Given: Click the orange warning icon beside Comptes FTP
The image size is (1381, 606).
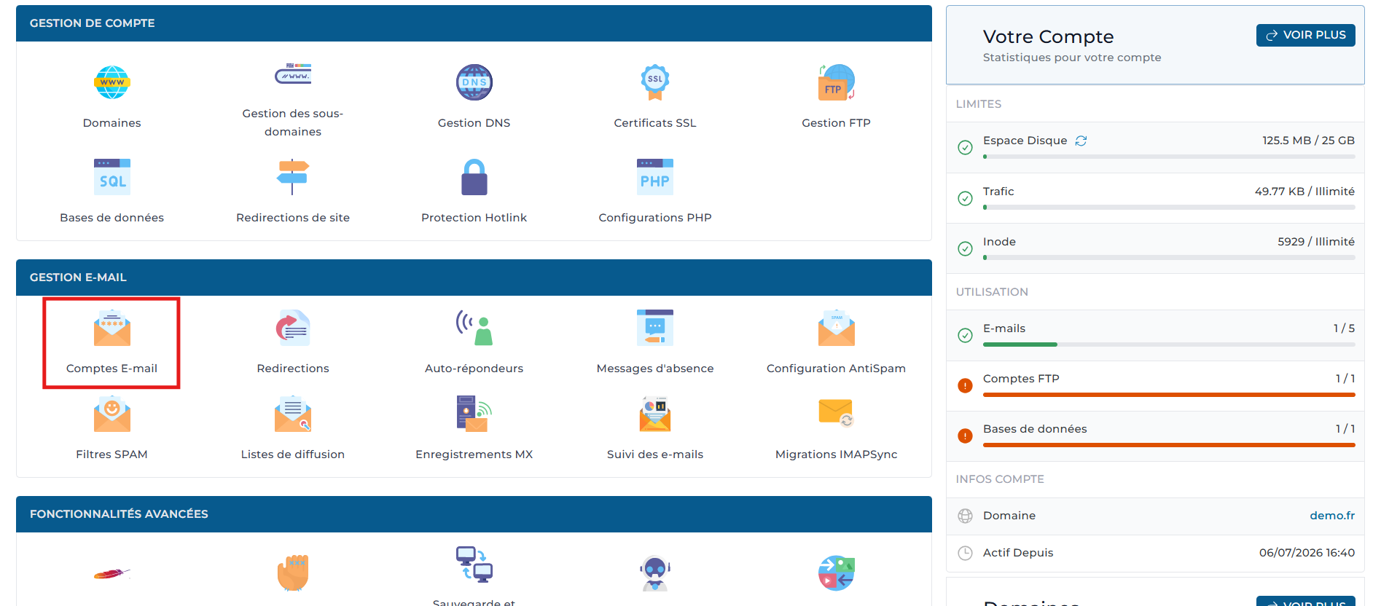Looking at the screenshot, I should point(965,385).
